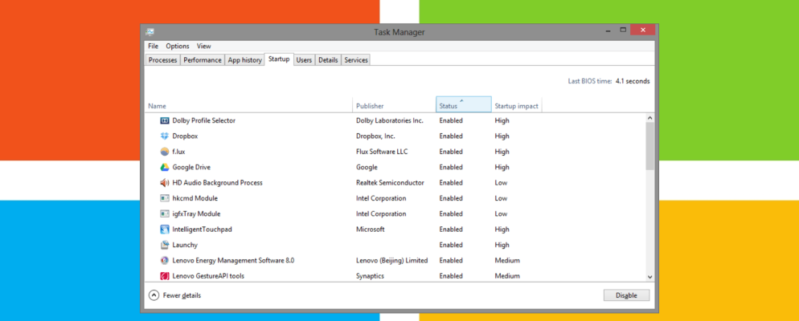
Task: Click Low impact for HD Audio row
Action: coord(501,183)
